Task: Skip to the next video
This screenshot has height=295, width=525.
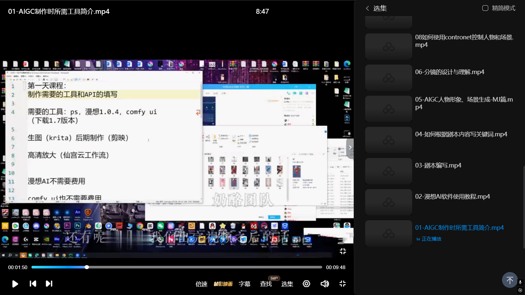Action: (49, 284)
